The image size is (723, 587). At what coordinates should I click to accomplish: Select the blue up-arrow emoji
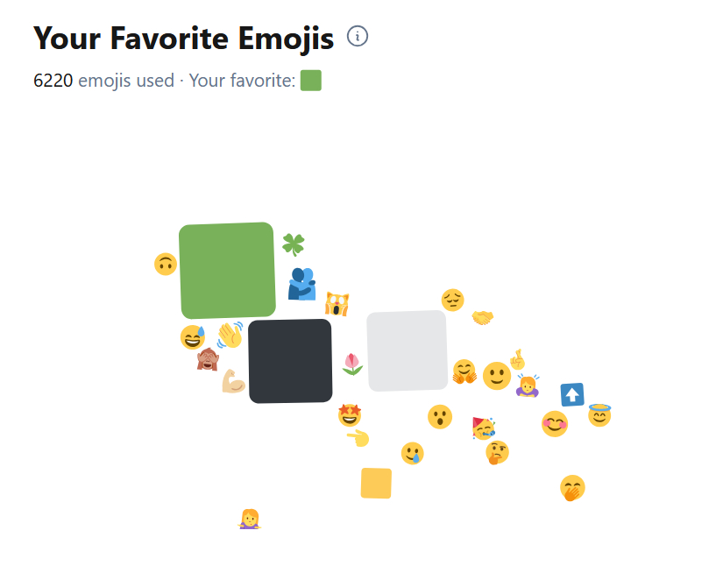(572, 395)
